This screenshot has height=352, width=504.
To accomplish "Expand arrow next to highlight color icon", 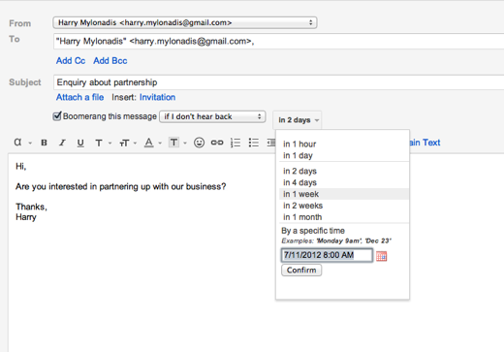I will [185, 143].
